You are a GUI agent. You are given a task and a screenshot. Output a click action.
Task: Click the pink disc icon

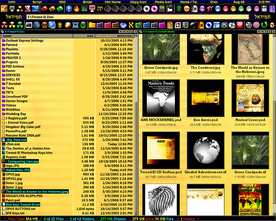(154, 9)
